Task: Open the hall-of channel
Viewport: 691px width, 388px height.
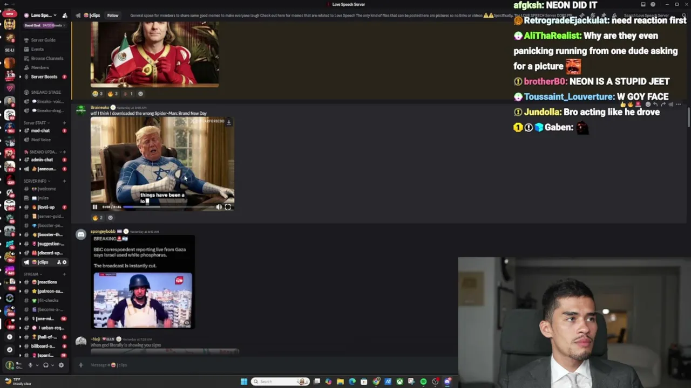Action: pos(47,337)
